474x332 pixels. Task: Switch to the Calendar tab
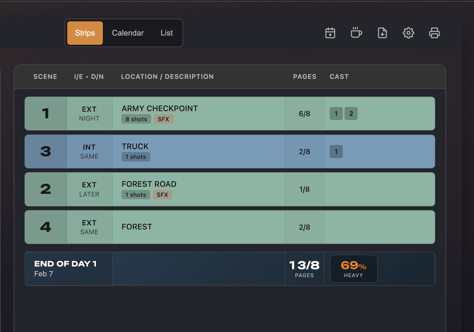pyautogui.click(x=128, y=33)
